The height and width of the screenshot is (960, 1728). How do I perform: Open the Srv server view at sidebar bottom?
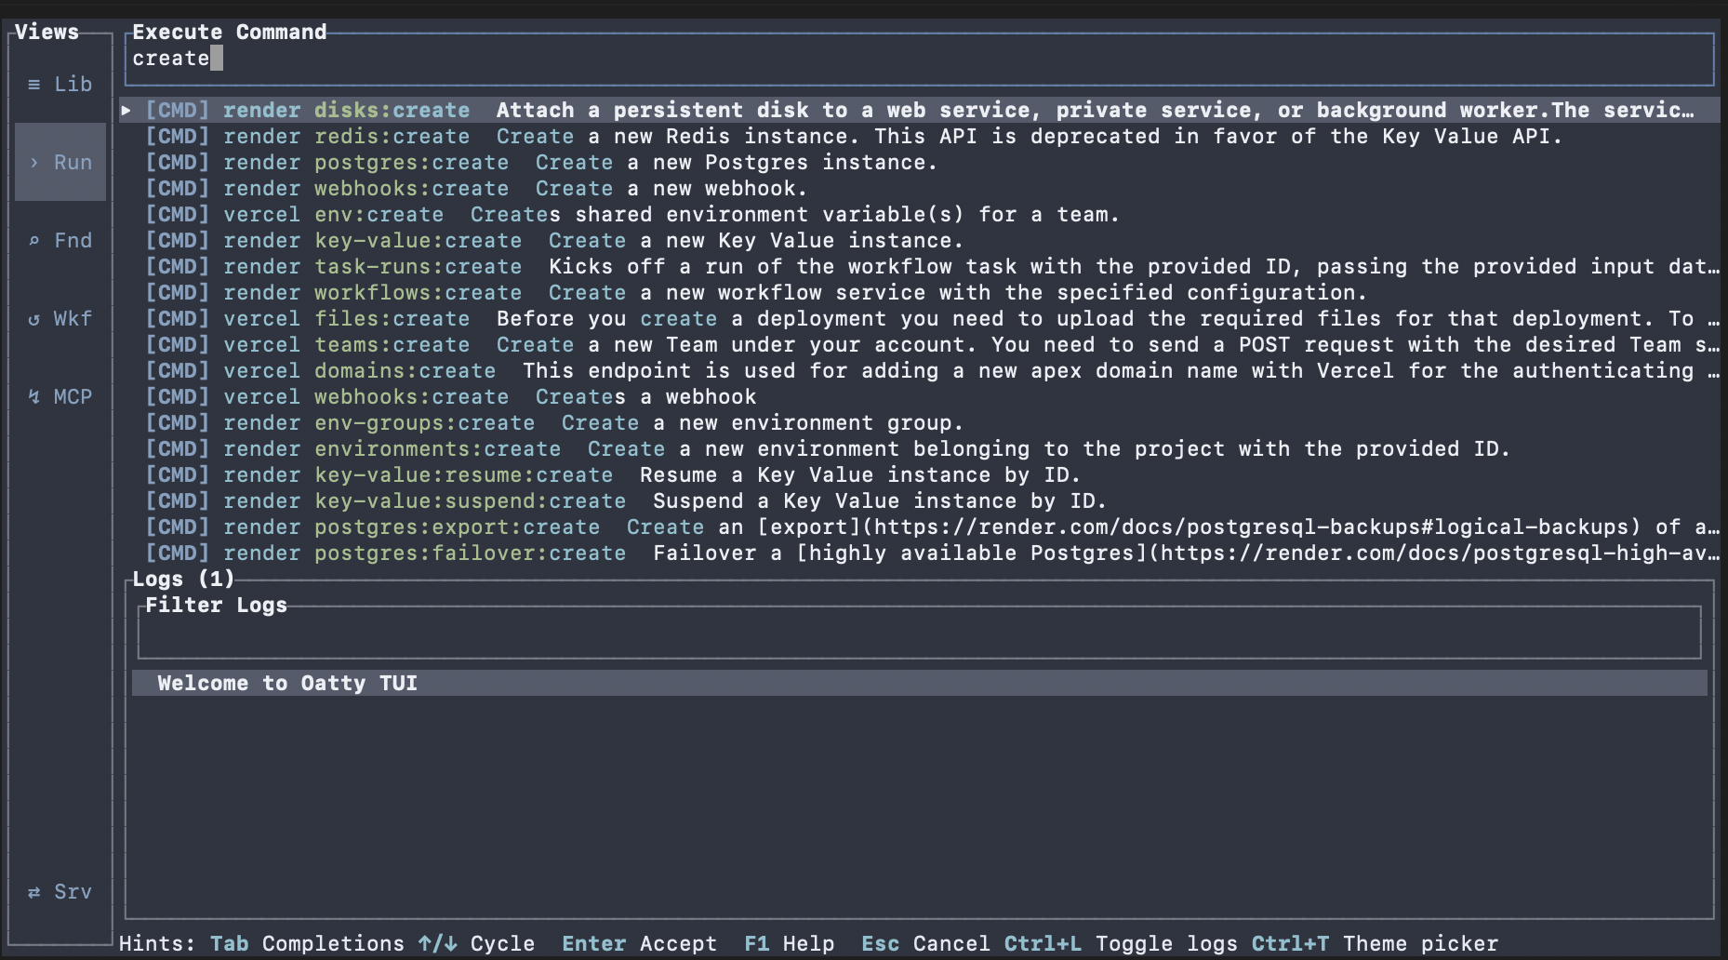pos(60,891)
